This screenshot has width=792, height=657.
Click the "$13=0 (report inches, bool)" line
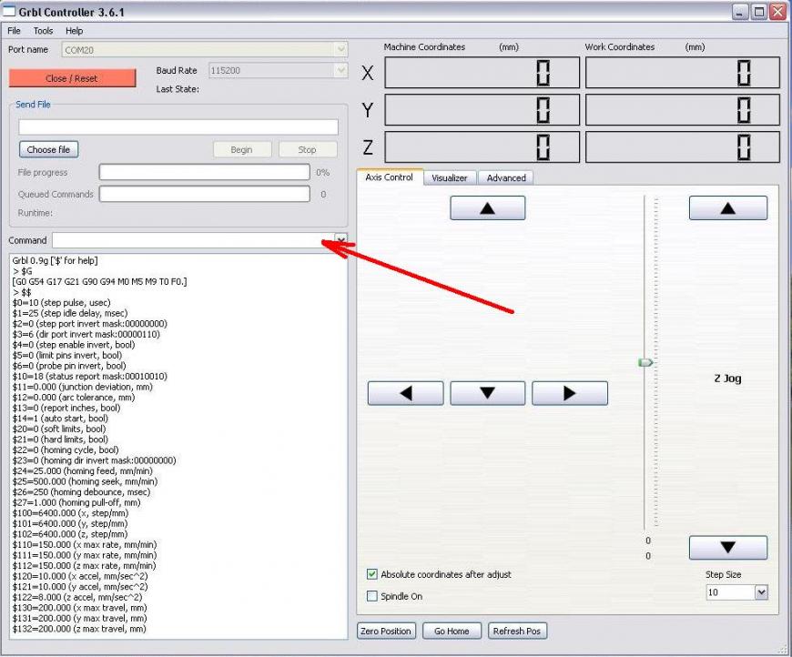(66, 408)
